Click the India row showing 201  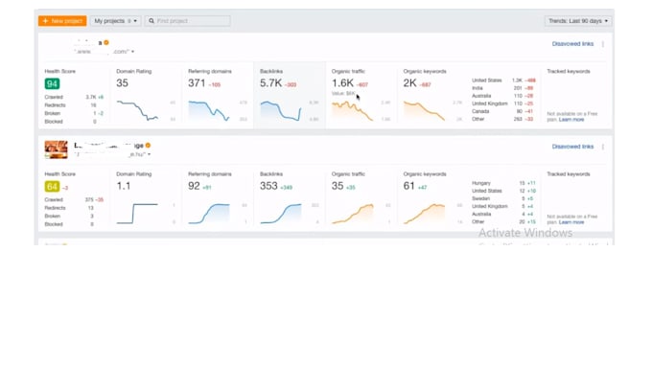[503, 88]
